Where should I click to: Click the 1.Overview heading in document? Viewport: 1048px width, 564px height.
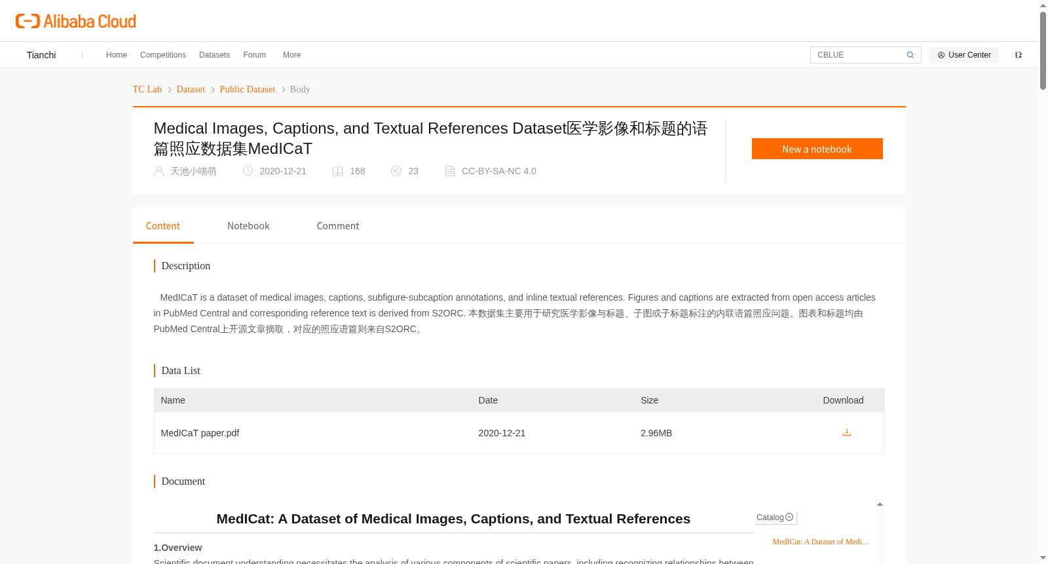click(178, 548)
